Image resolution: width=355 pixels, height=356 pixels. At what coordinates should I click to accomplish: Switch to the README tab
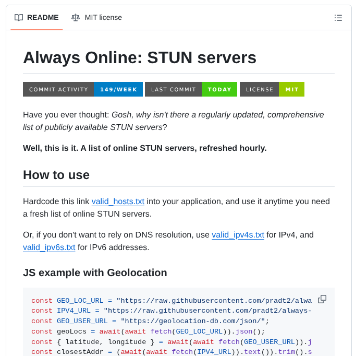[36, 18]
